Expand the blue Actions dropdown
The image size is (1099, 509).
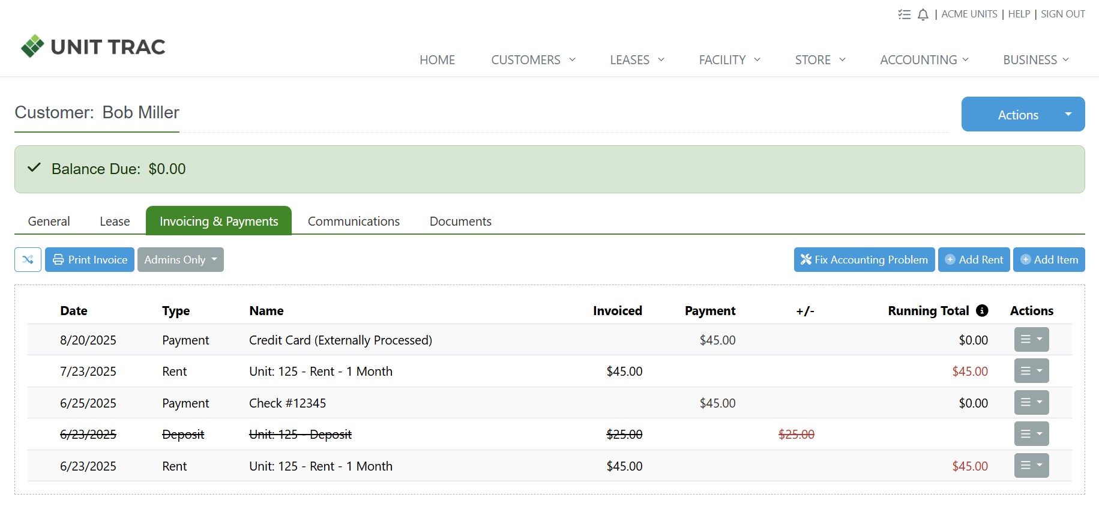point(1023,114)
